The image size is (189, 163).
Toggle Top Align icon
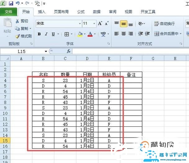pyautogui.click(x=117, y=23)
